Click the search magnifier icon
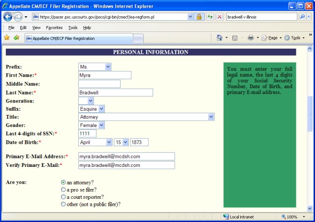This screenshot has width=315, height=222. click(x=302, y=17)
